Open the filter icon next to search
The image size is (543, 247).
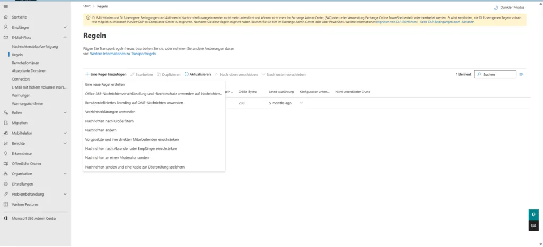521,74
